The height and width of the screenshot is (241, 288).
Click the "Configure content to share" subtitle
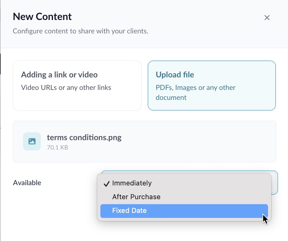pos(80,31)
